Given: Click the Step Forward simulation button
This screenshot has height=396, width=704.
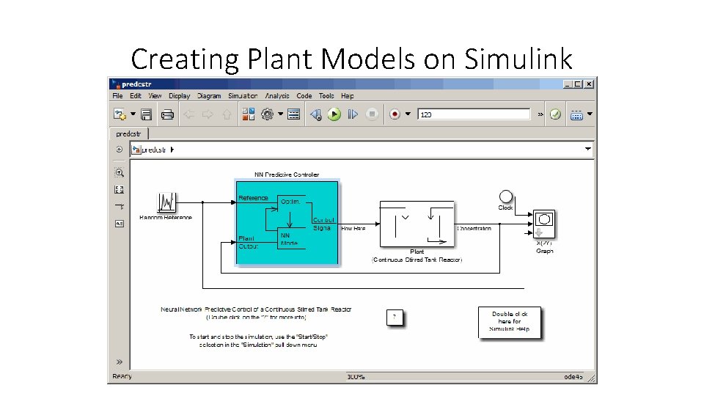Looking at the screenshot, I should (353, 114).
